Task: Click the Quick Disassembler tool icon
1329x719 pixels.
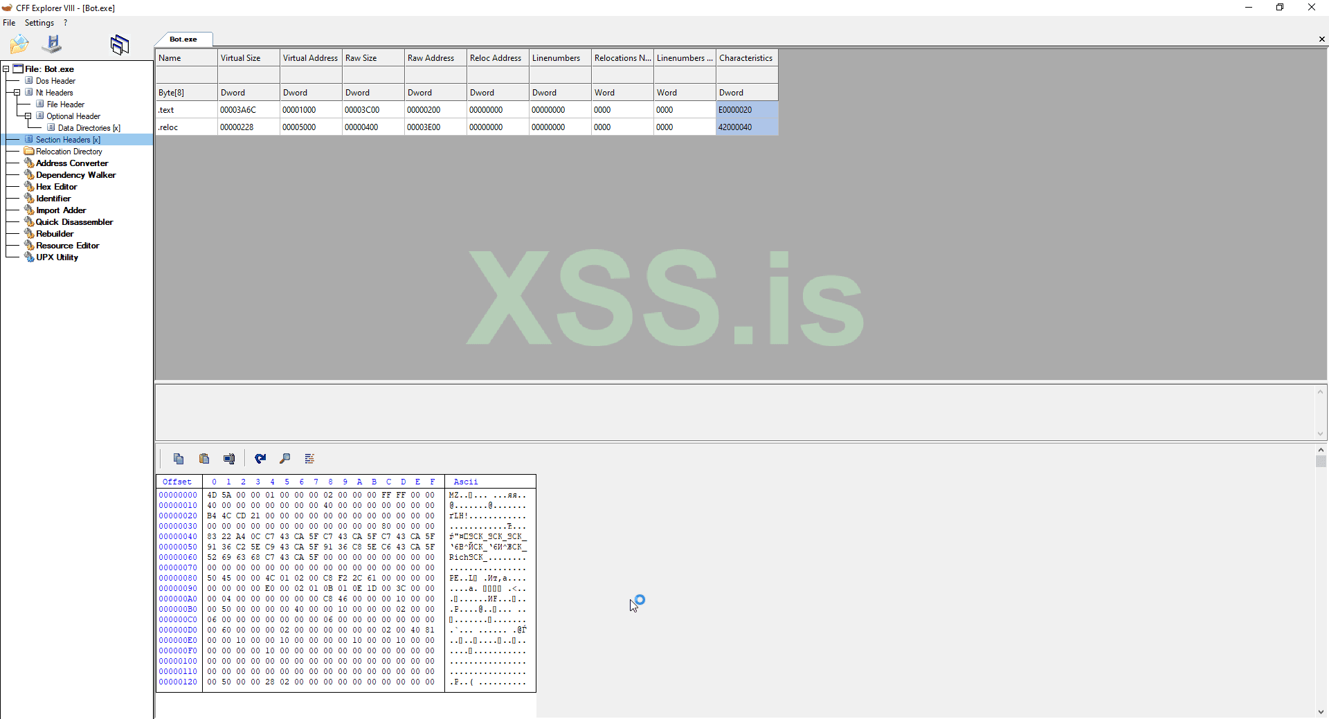Action: pyautogui.click(x=29, y=221)
